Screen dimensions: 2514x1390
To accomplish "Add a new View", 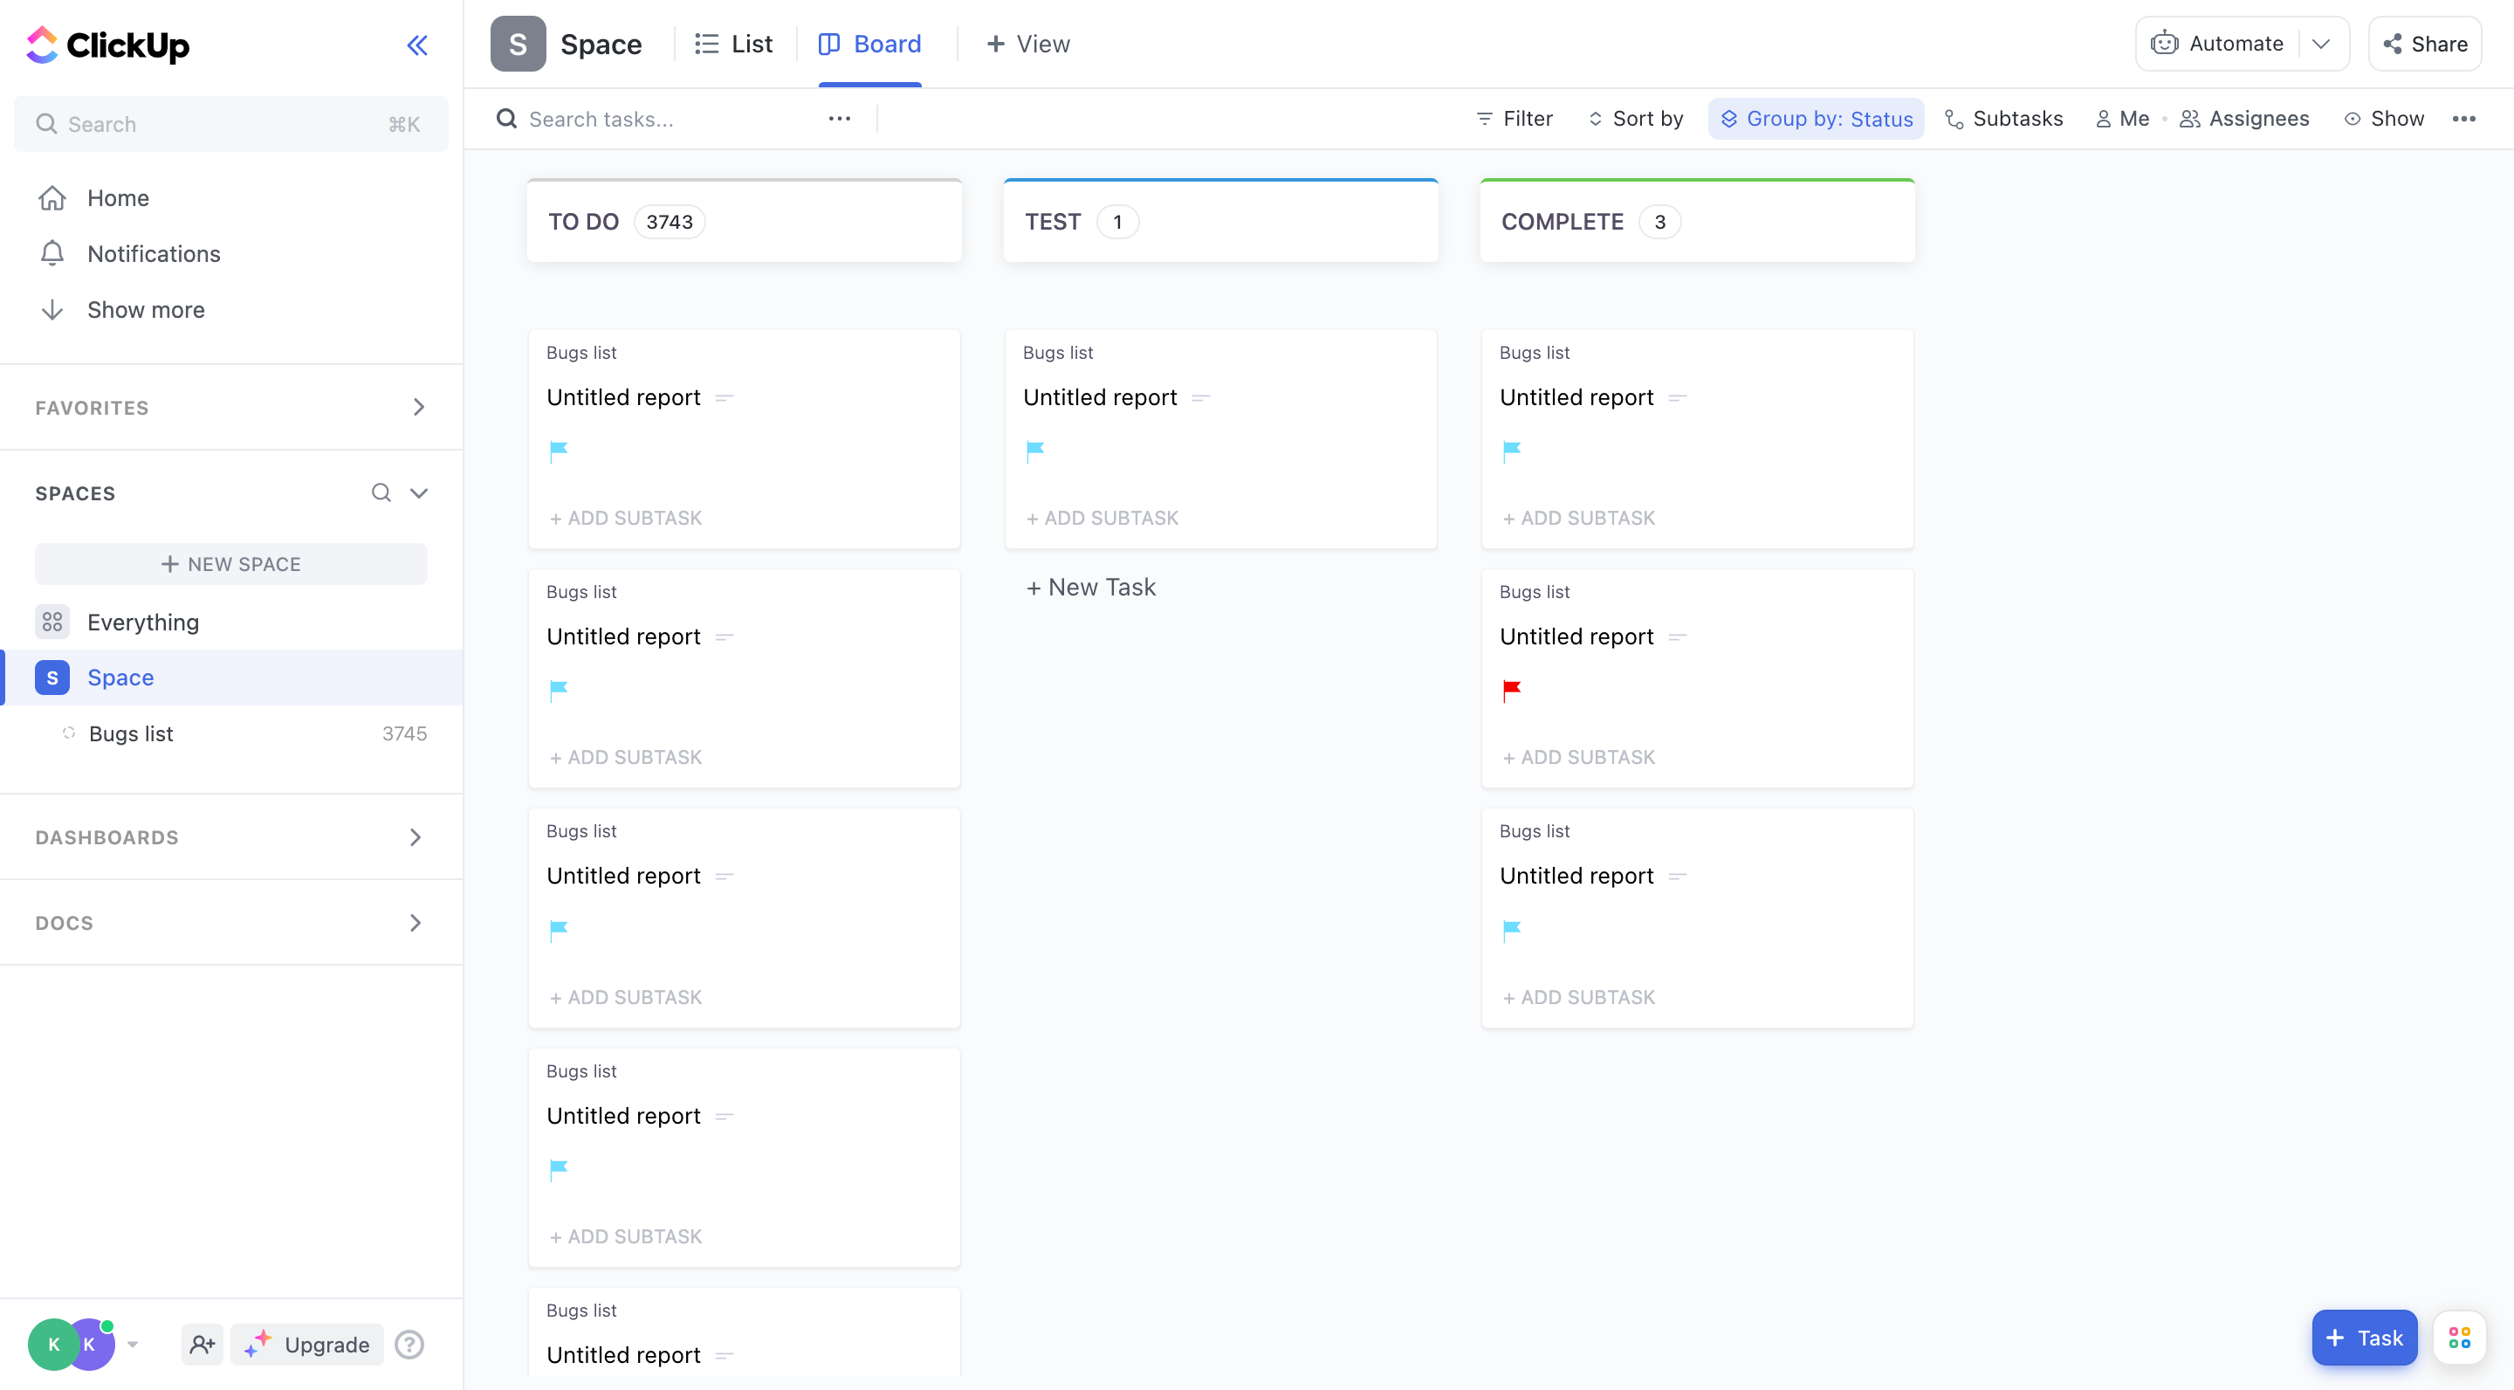I will [x=1027, y=44].
